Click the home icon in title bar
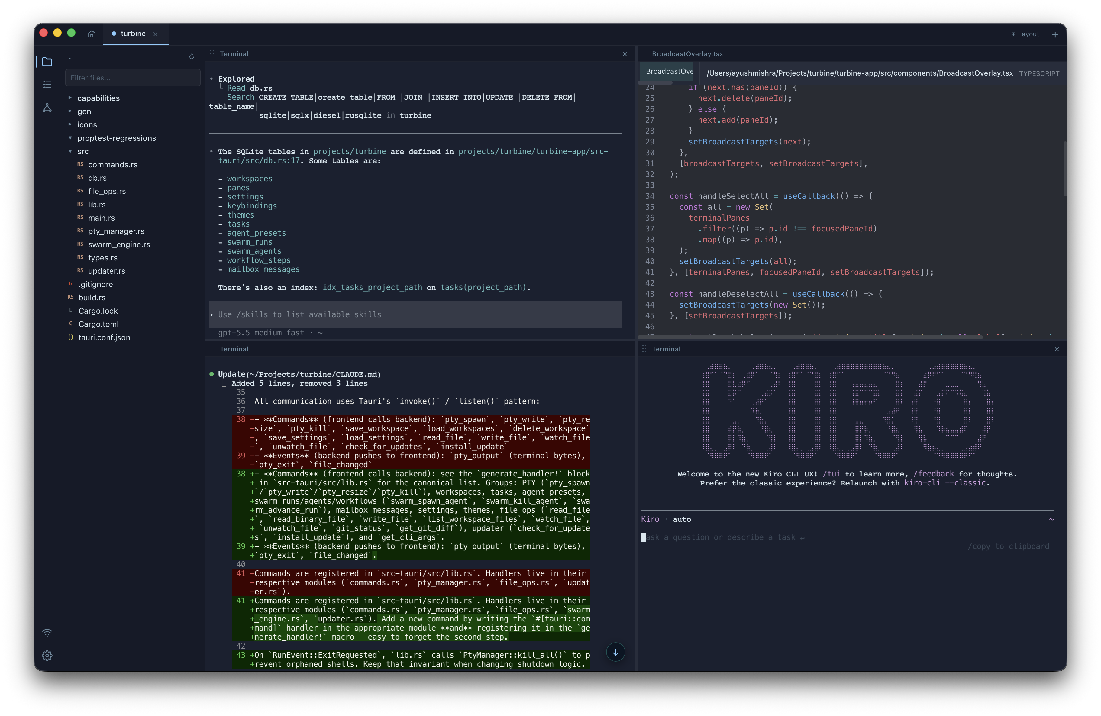This screenshot has height=716, width=1101. click(x=92, y=34)
